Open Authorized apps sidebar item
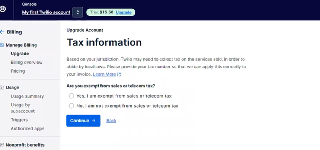Image resolution: width=320 pixels, height=150 pixels. 27,128
